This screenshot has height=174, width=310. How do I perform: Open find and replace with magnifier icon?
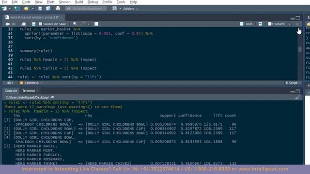tap(75, 24)
